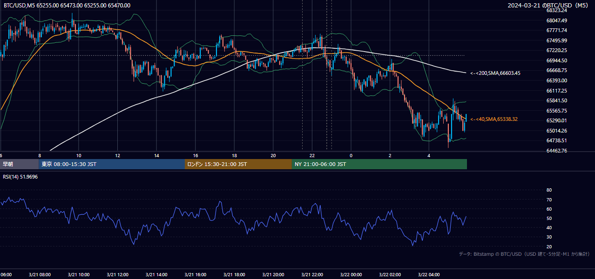Choose the 64738.51 price axis label
Screen dimensions: 595x279
click(557, 140)
